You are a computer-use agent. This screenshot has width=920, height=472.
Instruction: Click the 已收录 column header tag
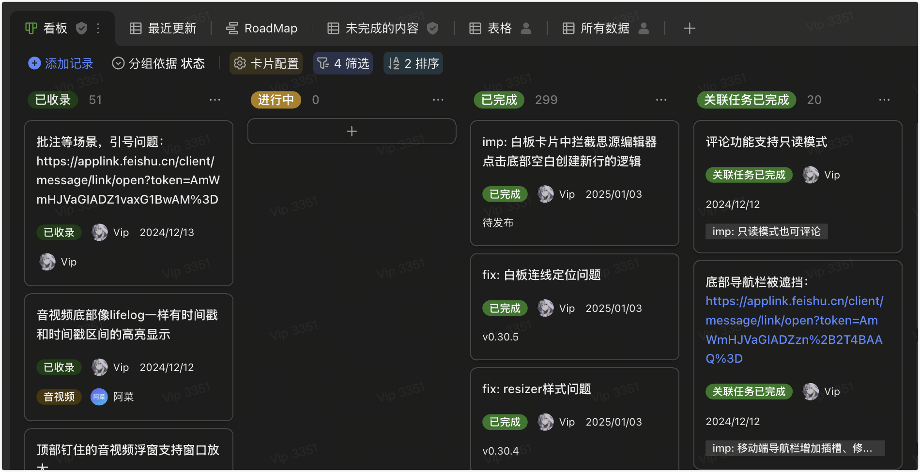[x=53, y=100]
